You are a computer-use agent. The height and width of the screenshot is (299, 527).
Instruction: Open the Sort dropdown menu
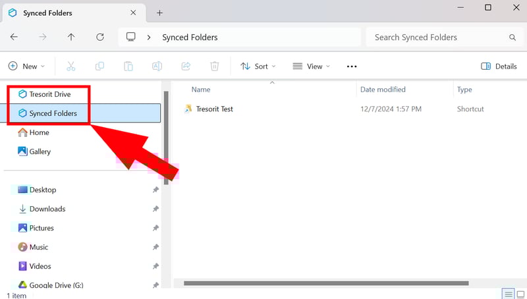258,66
